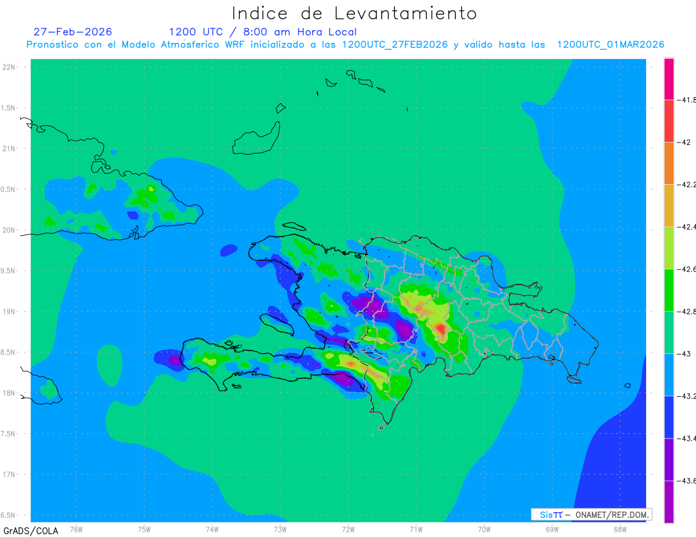Image resolution: width=696 pixels, height=537 pixels.
Task: Click the longitude label "75W"
Action: [144, 529]
